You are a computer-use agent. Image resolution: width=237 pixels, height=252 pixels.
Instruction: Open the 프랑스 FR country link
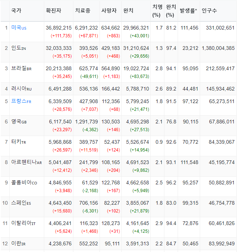point(21,101)
